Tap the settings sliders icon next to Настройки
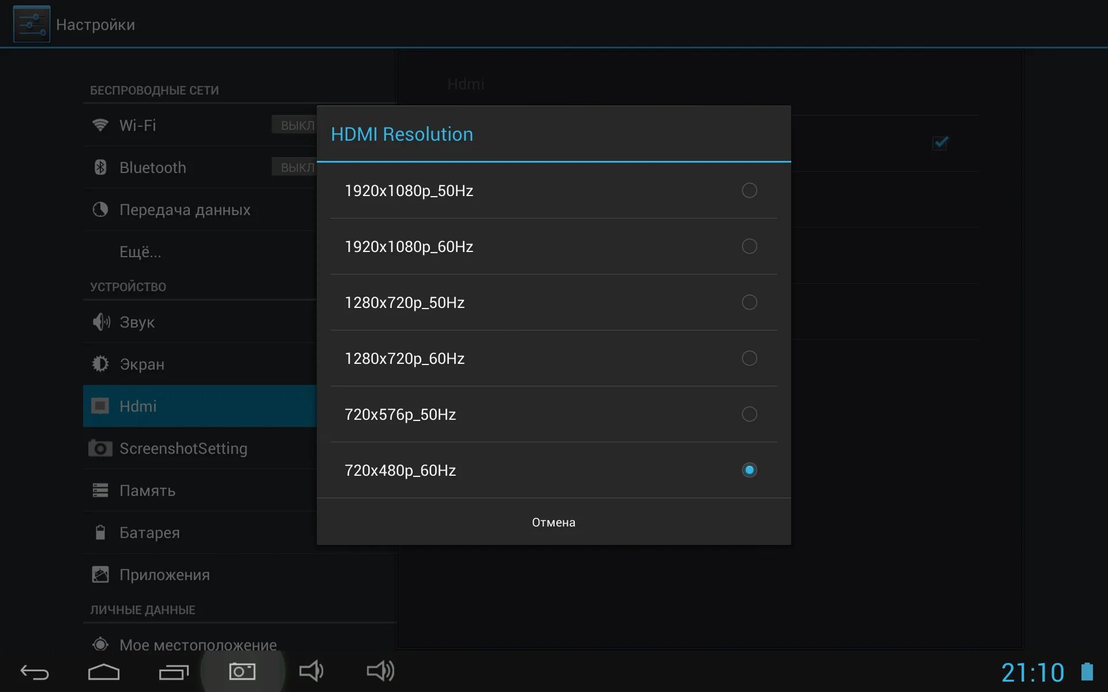 tap(32, 24)
